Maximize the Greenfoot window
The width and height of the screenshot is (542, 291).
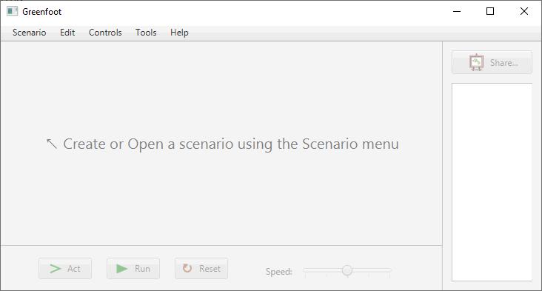[490, 11]
